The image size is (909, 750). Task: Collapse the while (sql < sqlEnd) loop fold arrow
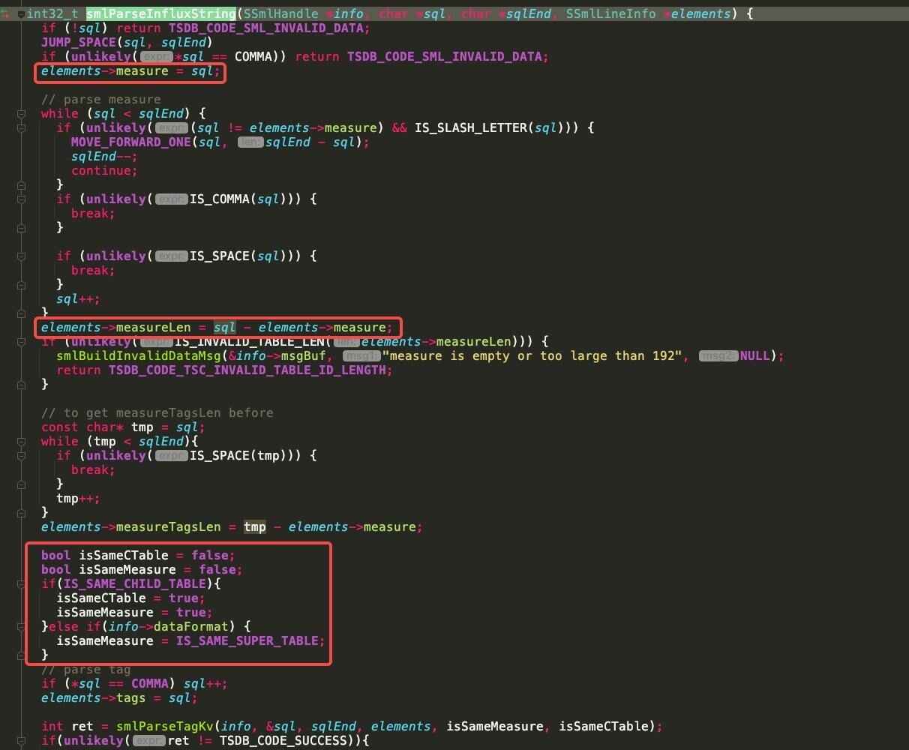tap(20, 113)
